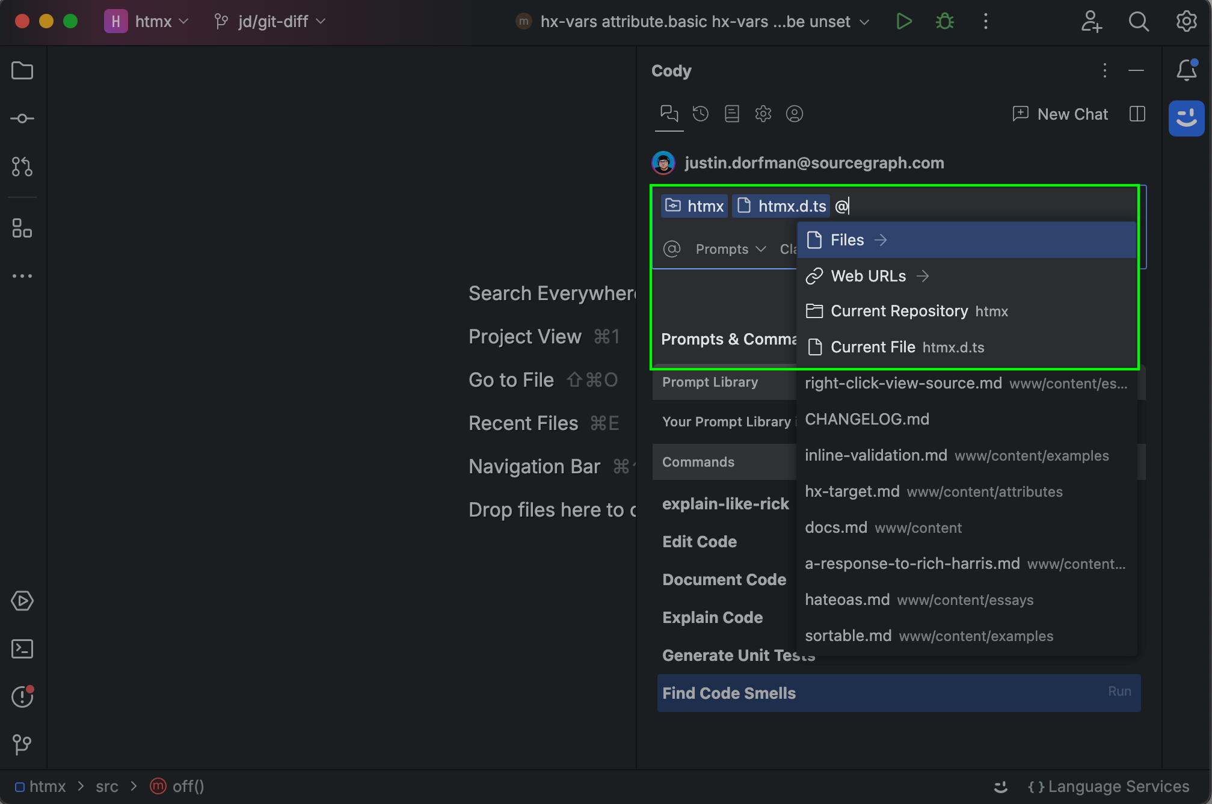Run the Find Code Smells command
This screenshot has height=804, width=1212.
pyautogui.click(x=728, y=693)
